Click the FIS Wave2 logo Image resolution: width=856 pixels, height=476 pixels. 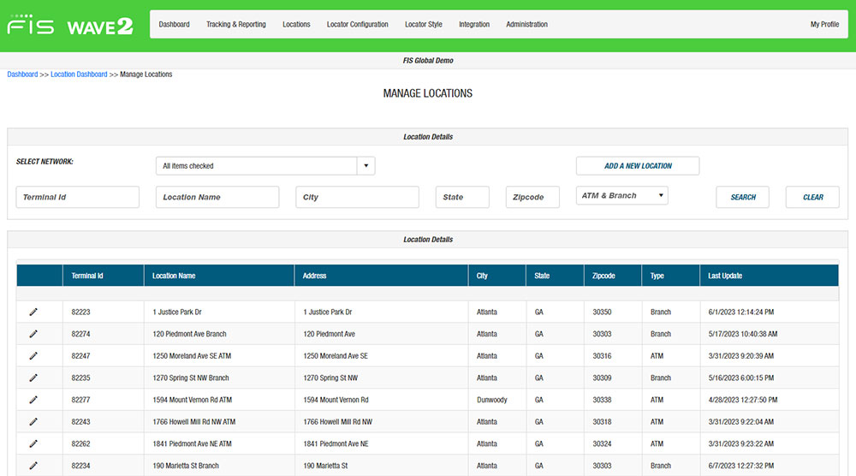point(70,25)
